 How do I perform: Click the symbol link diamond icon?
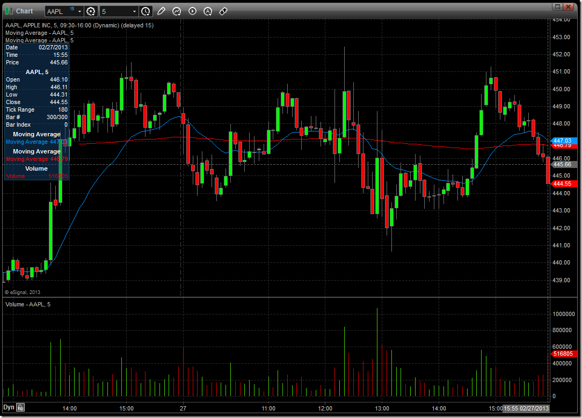[x=223, y=11]
